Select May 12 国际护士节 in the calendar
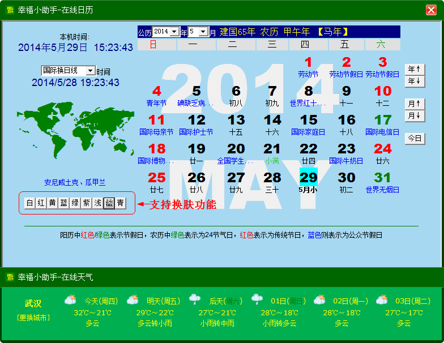The image size is (444, 343). 196,125
